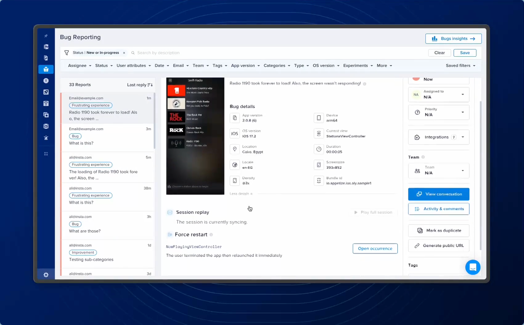Image resolution: width=524 pixels, height=325 pixels.
Task: Open the settings gear at sidebar bottom
Action: 46,275
